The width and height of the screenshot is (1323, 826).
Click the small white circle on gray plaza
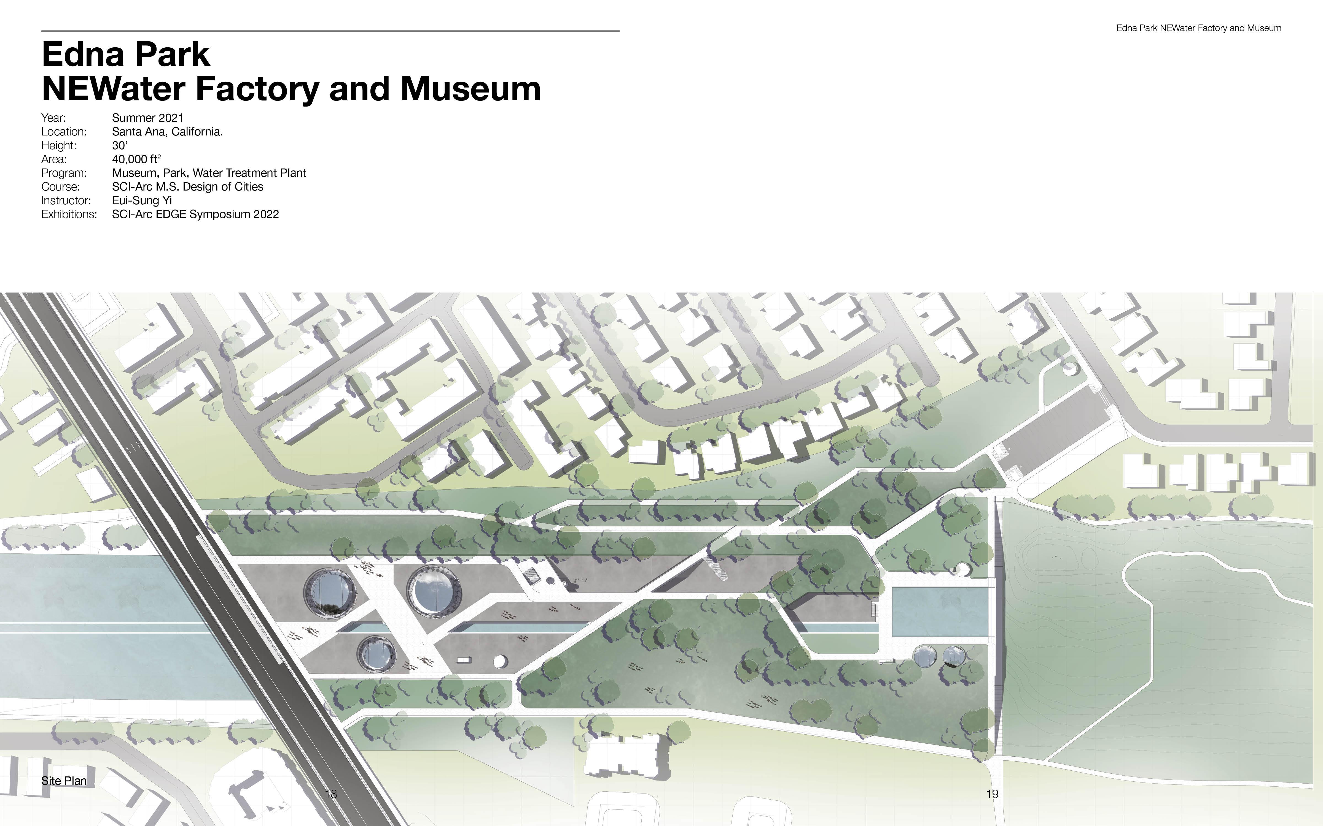pyautogui.click(x=500, y=662)
